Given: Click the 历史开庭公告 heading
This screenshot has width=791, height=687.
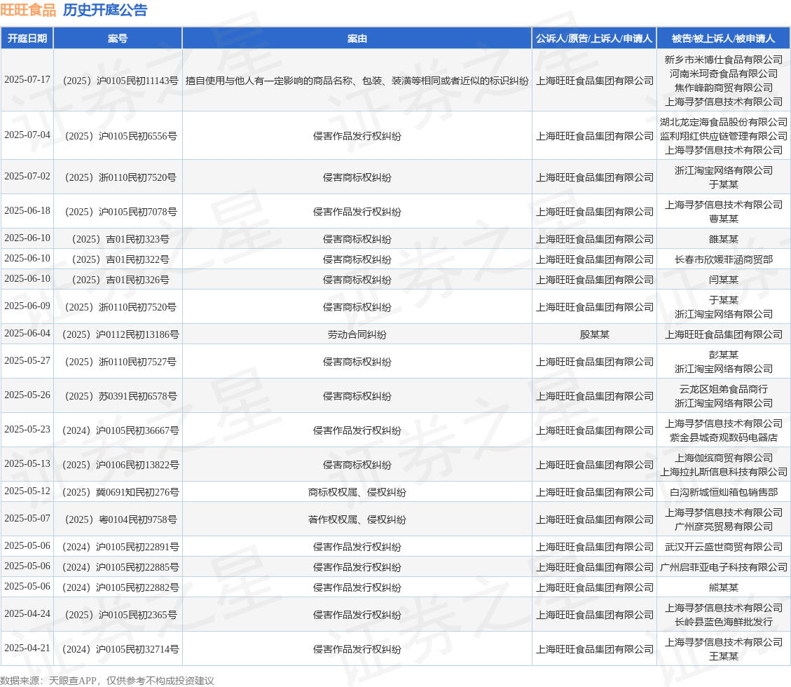Looking at the screenshot, I should tap(105, 10).
